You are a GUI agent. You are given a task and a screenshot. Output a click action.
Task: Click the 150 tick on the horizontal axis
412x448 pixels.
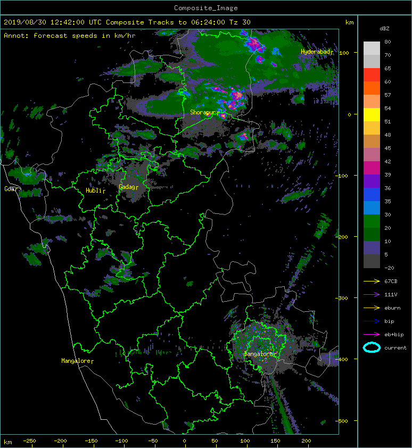pyautogui.click(x=275, y=441)
